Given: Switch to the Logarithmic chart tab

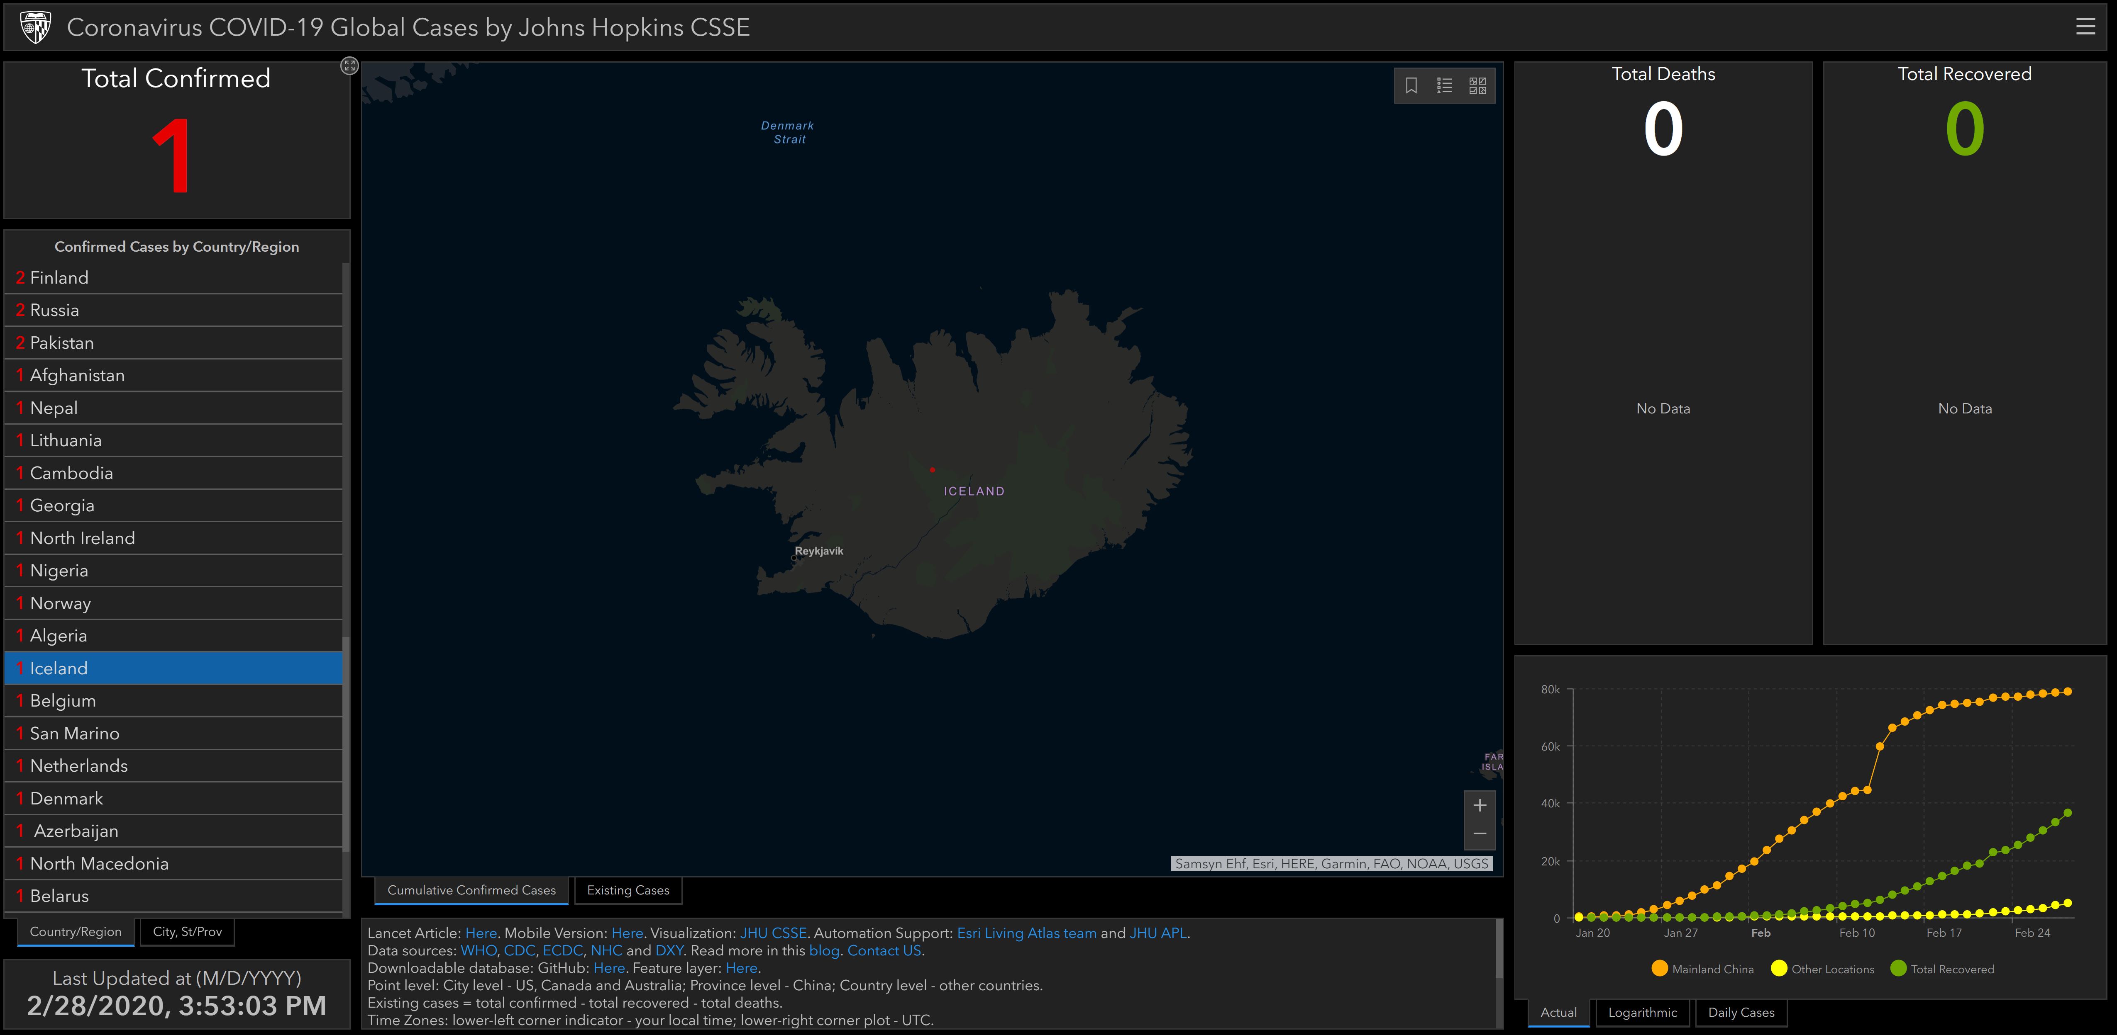Looking at the screenshot, I should tap(1642, 1012).
